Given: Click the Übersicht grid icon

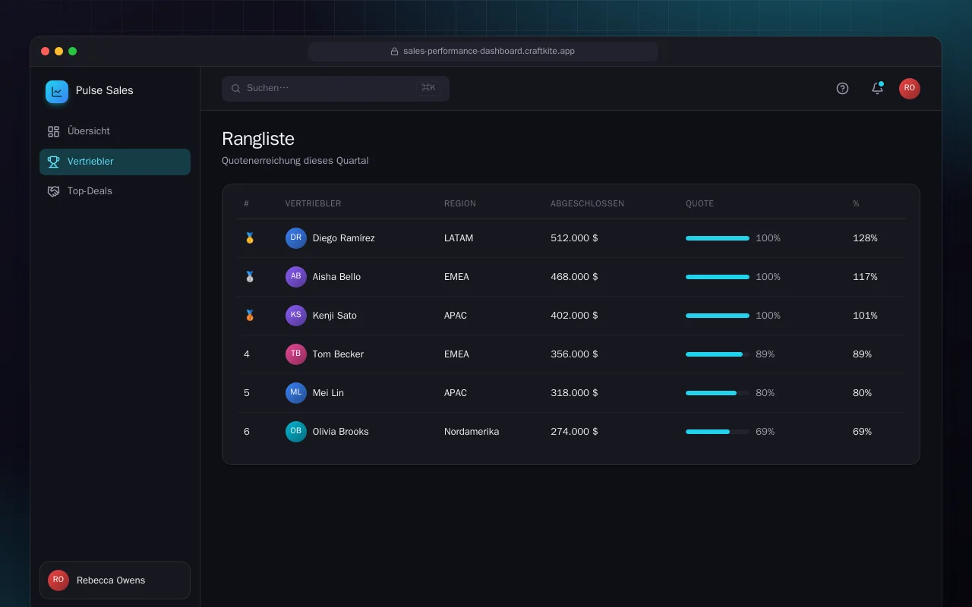Looking at the screenshot, I should [x=53, y=131].
